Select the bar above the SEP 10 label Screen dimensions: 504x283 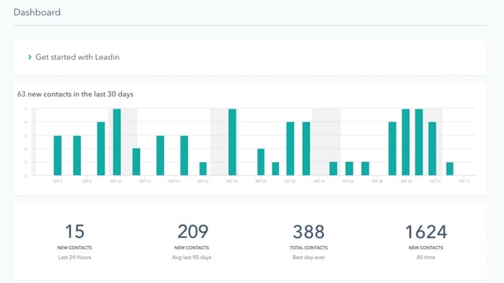tap(117, 142)
